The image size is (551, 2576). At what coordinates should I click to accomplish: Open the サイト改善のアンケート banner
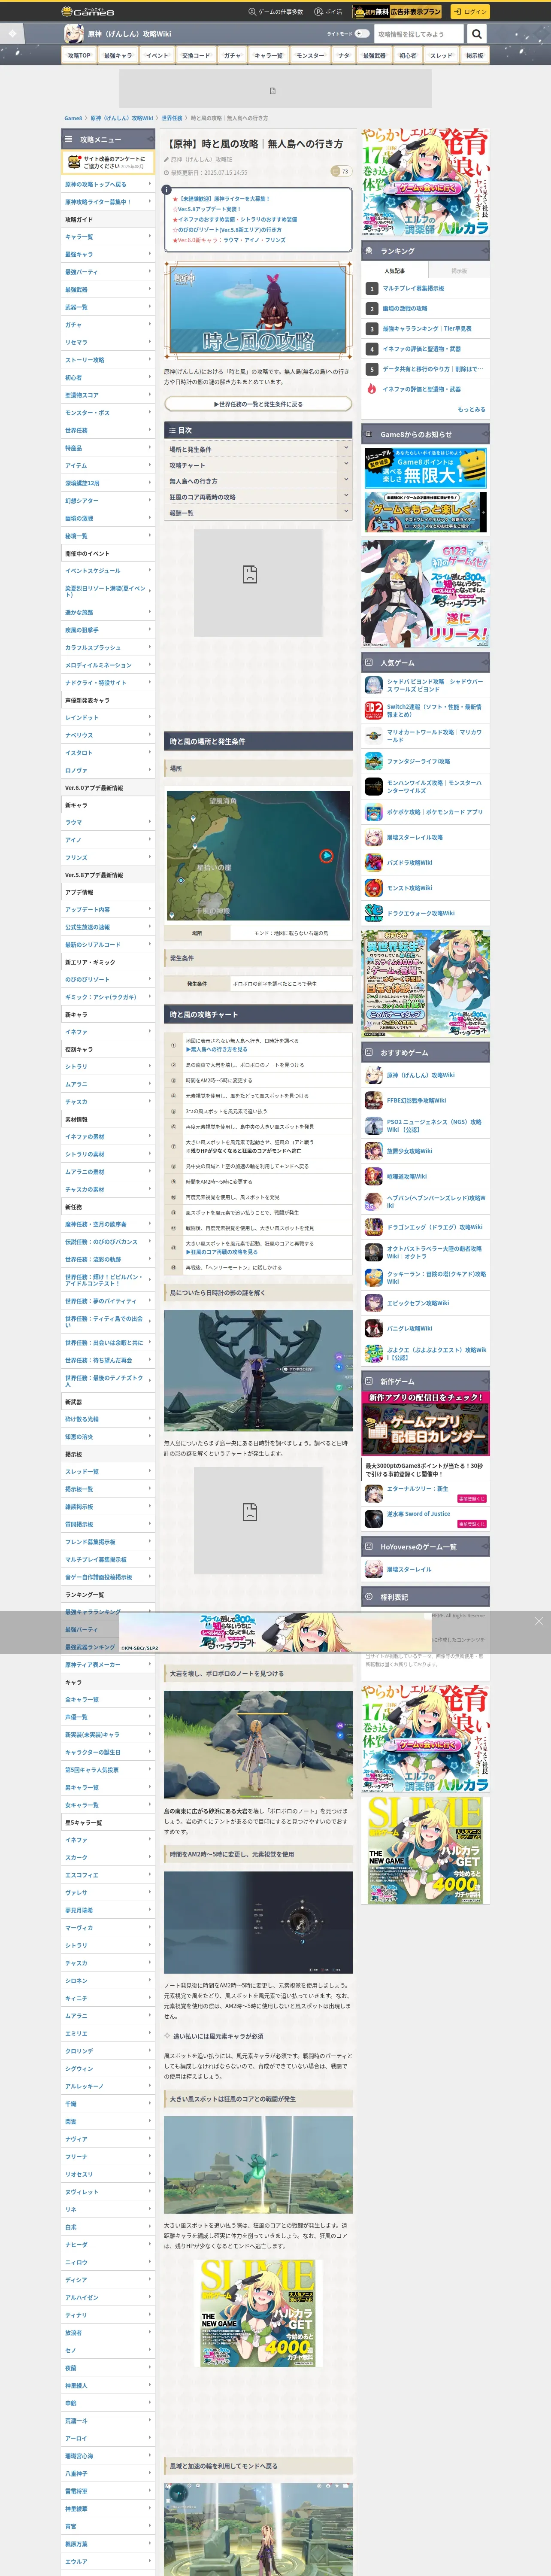(x=108, y=162)
